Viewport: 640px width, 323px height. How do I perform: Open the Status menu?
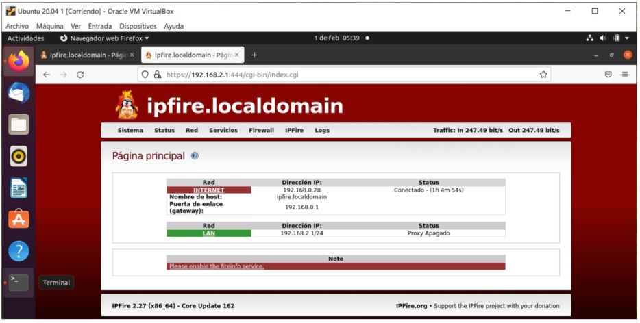tap(164, 131)
